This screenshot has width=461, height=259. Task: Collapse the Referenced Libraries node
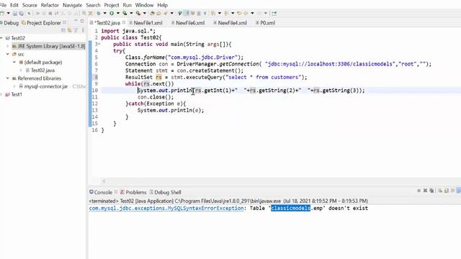(x=8, y=78)
